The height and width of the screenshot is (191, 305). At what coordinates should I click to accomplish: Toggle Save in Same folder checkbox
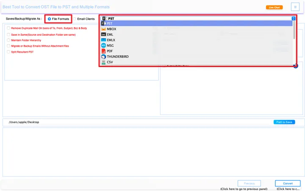[8, 34]
